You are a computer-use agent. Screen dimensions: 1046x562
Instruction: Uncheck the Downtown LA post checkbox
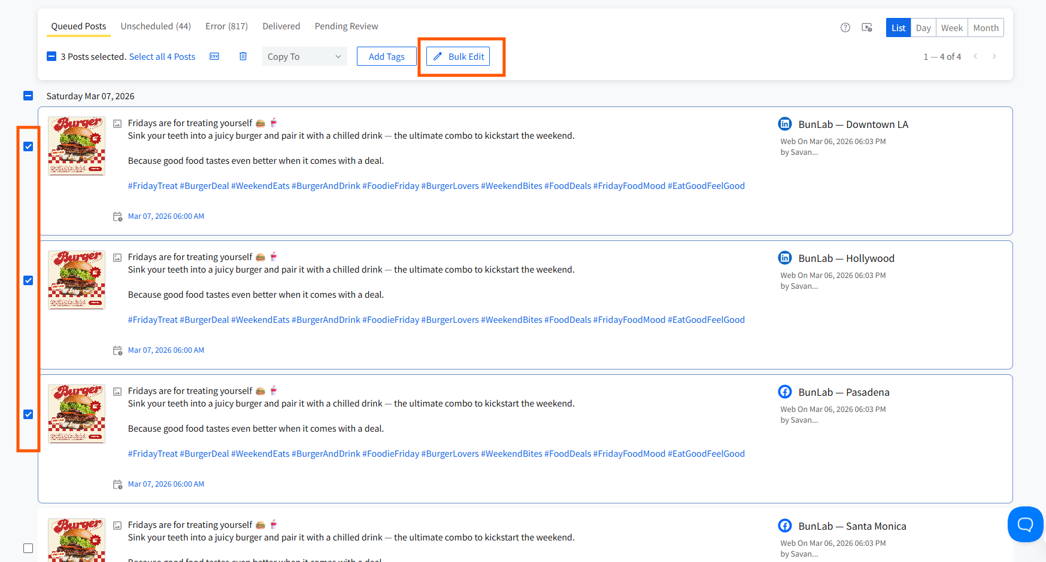coord(28,146)
